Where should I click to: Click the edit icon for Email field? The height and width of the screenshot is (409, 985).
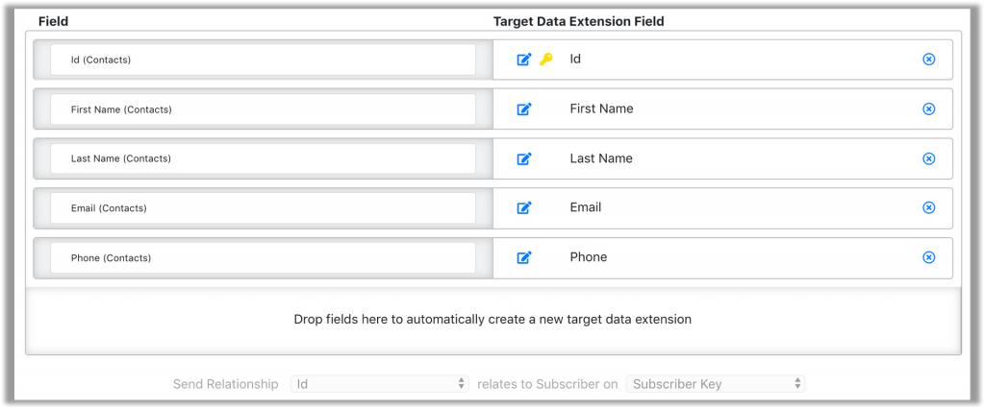[524, 207]
